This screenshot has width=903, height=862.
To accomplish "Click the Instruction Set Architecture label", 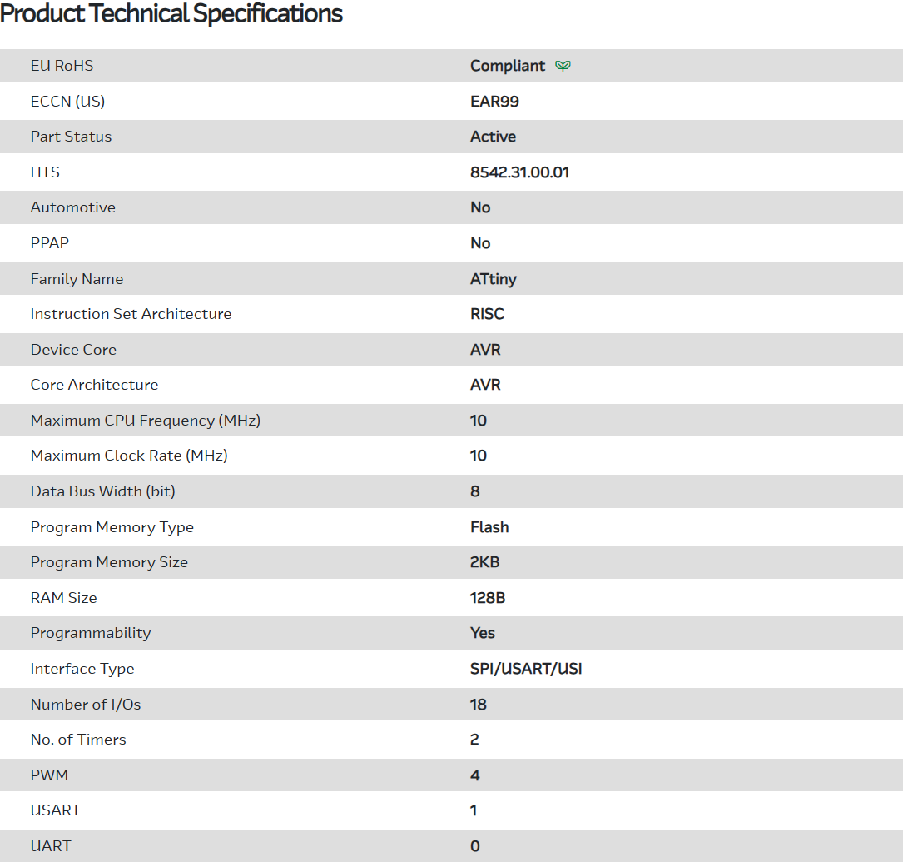I will [x=131, y=314].
